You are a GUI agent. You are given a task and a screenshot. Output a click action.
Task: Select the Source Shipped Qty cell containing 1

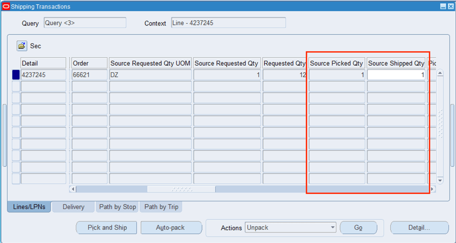(396, 74)
